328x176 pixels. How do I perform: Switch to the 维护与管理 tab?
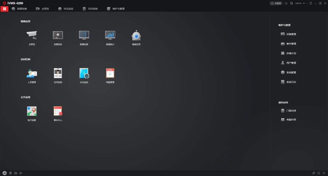pos(116,9)
